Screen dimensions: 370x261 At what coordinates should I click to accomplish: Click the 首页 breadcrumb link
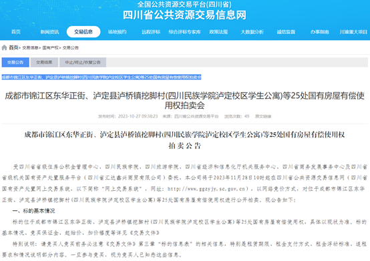pos(13,47)
